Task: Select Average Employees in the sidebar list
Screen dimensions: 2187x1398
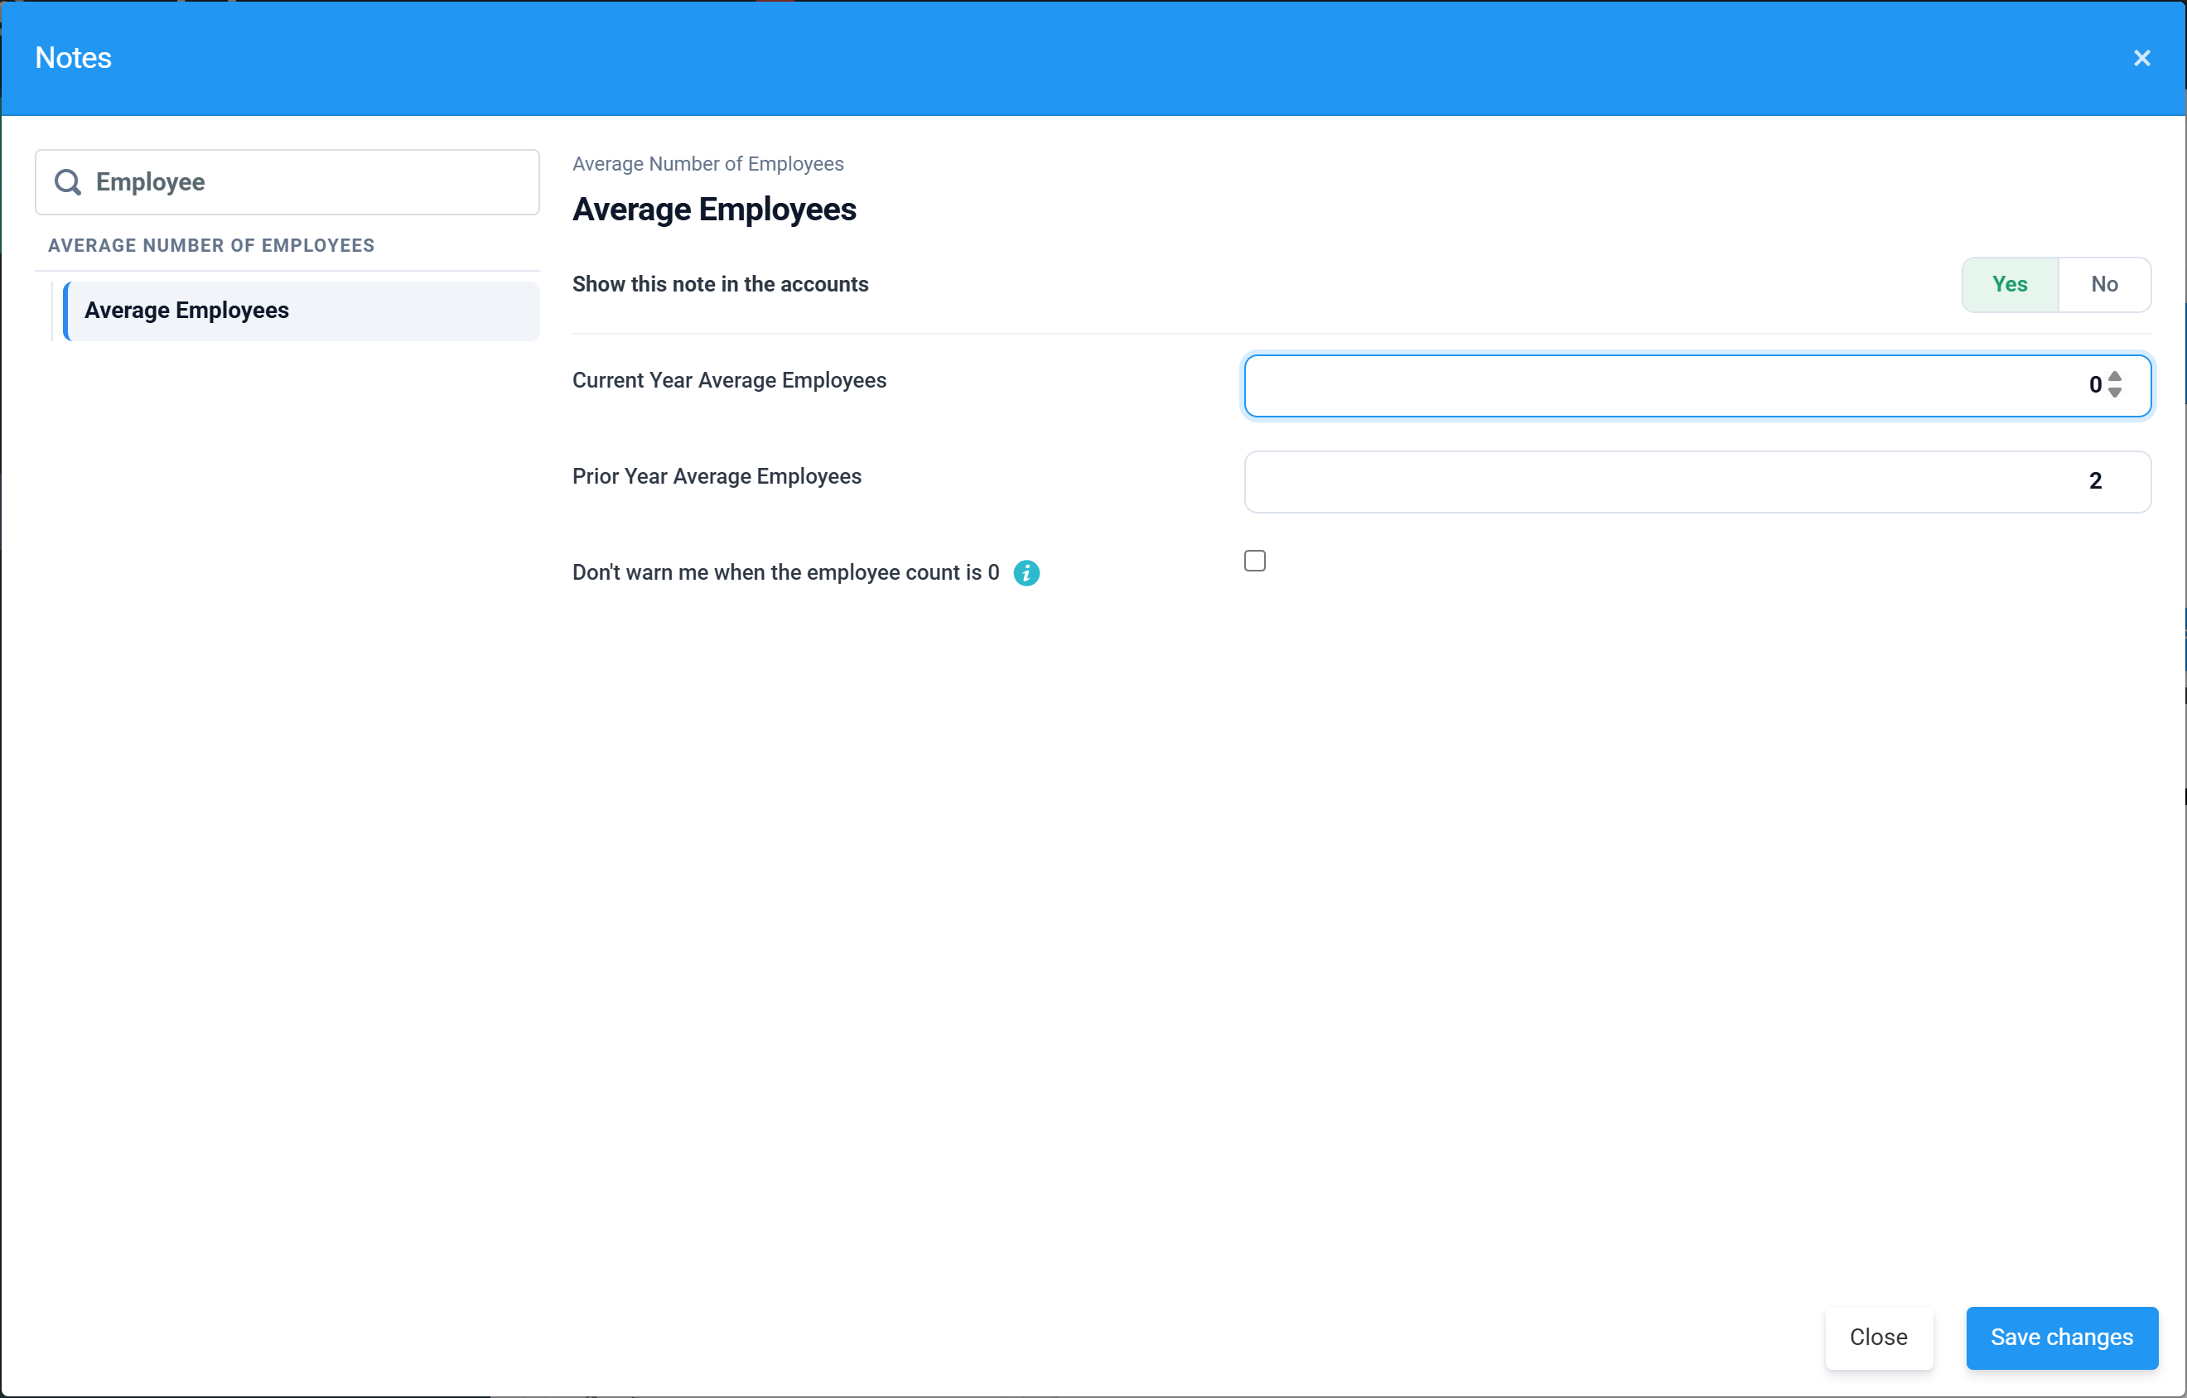Action: pyautogui.click(x=302, y=311)
